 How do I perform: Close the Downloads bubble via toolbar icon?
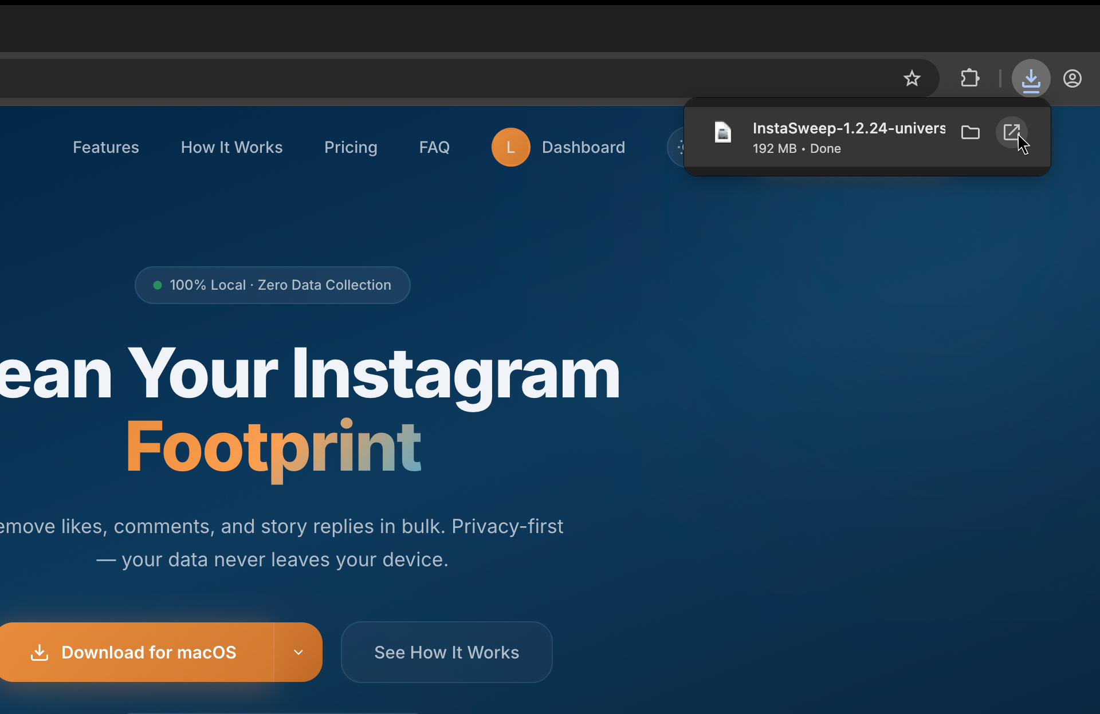(x=1031, y=78)
